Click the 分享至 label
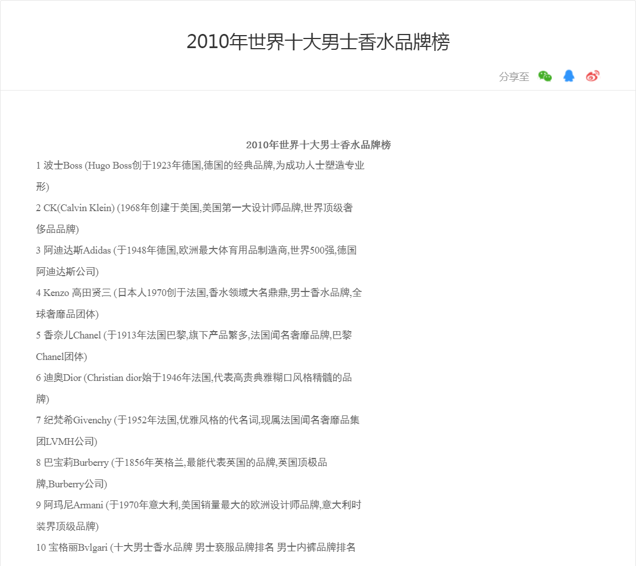The image size is (636, 566). pyautogui.click(x=514, y=77)
